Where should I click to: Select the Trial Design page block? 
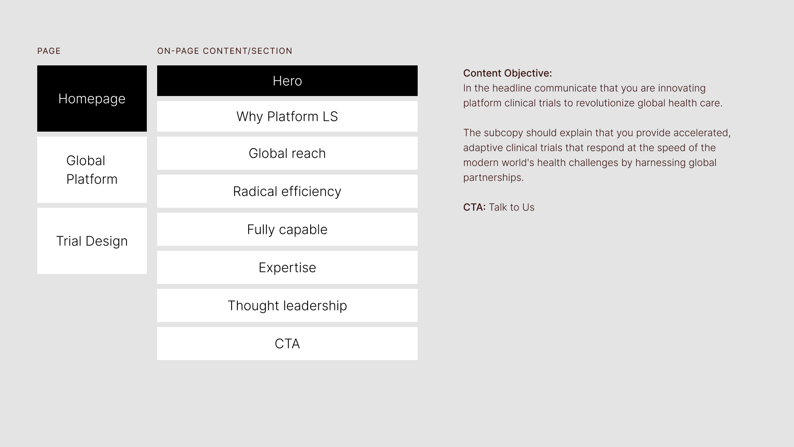pos(92,241)
